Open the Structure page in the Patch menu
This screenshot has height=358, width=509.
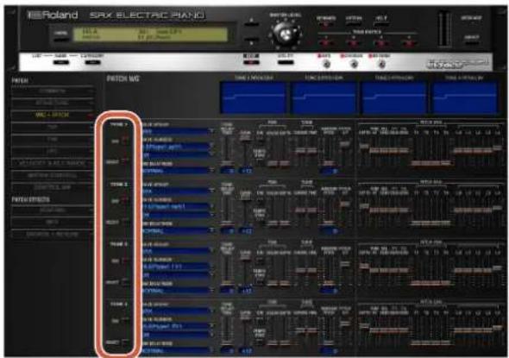pyautogui.click(x=52, y=103)
